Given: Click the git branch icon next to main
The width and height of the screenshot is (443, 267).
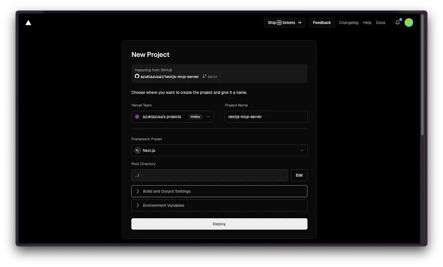Looking at the screenshot, I should [204, 76].
